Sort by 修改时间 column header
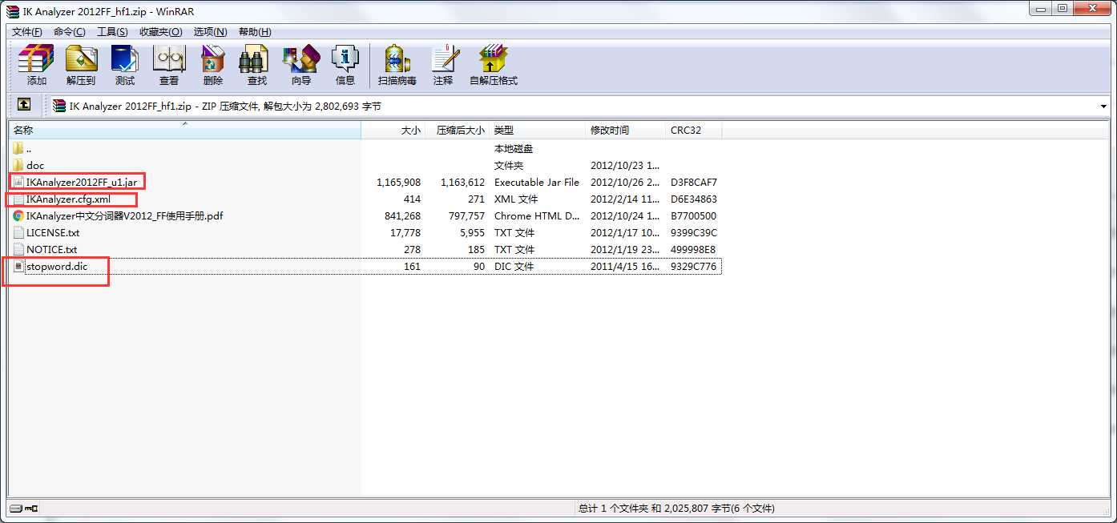 [626, 130]
